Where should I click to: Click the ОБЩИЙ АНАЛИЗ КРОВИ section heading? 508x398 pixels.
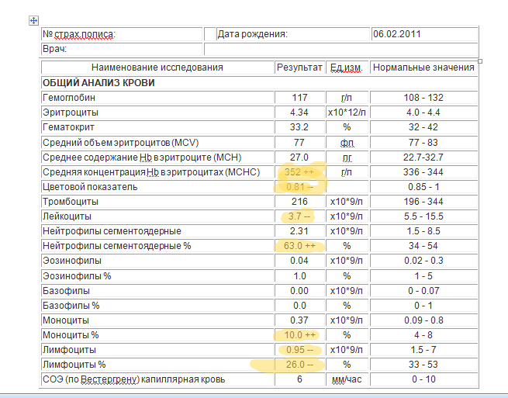(98, 83)
